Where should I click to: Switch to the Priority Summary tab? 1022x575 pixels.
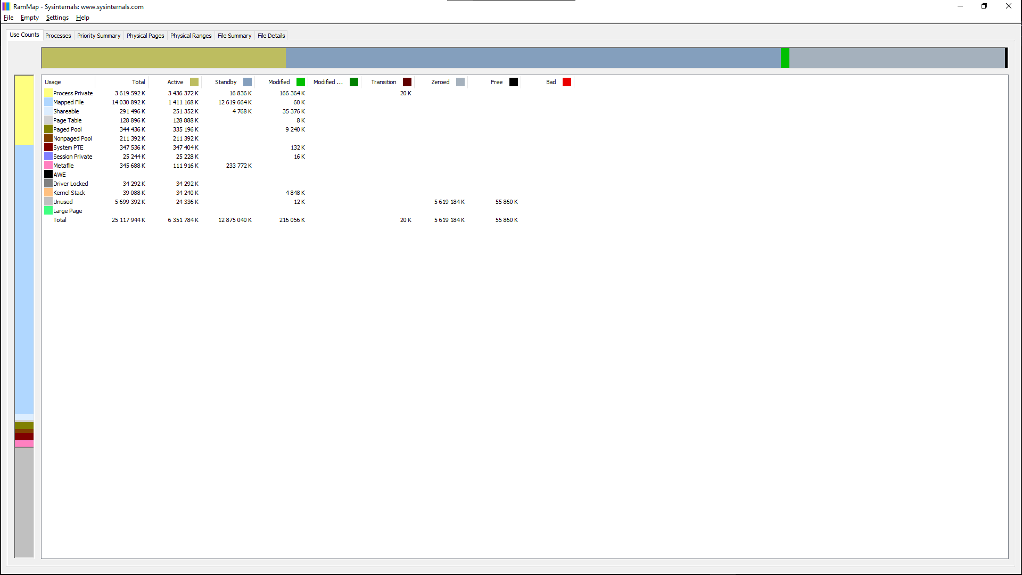(x=98, y=36)
